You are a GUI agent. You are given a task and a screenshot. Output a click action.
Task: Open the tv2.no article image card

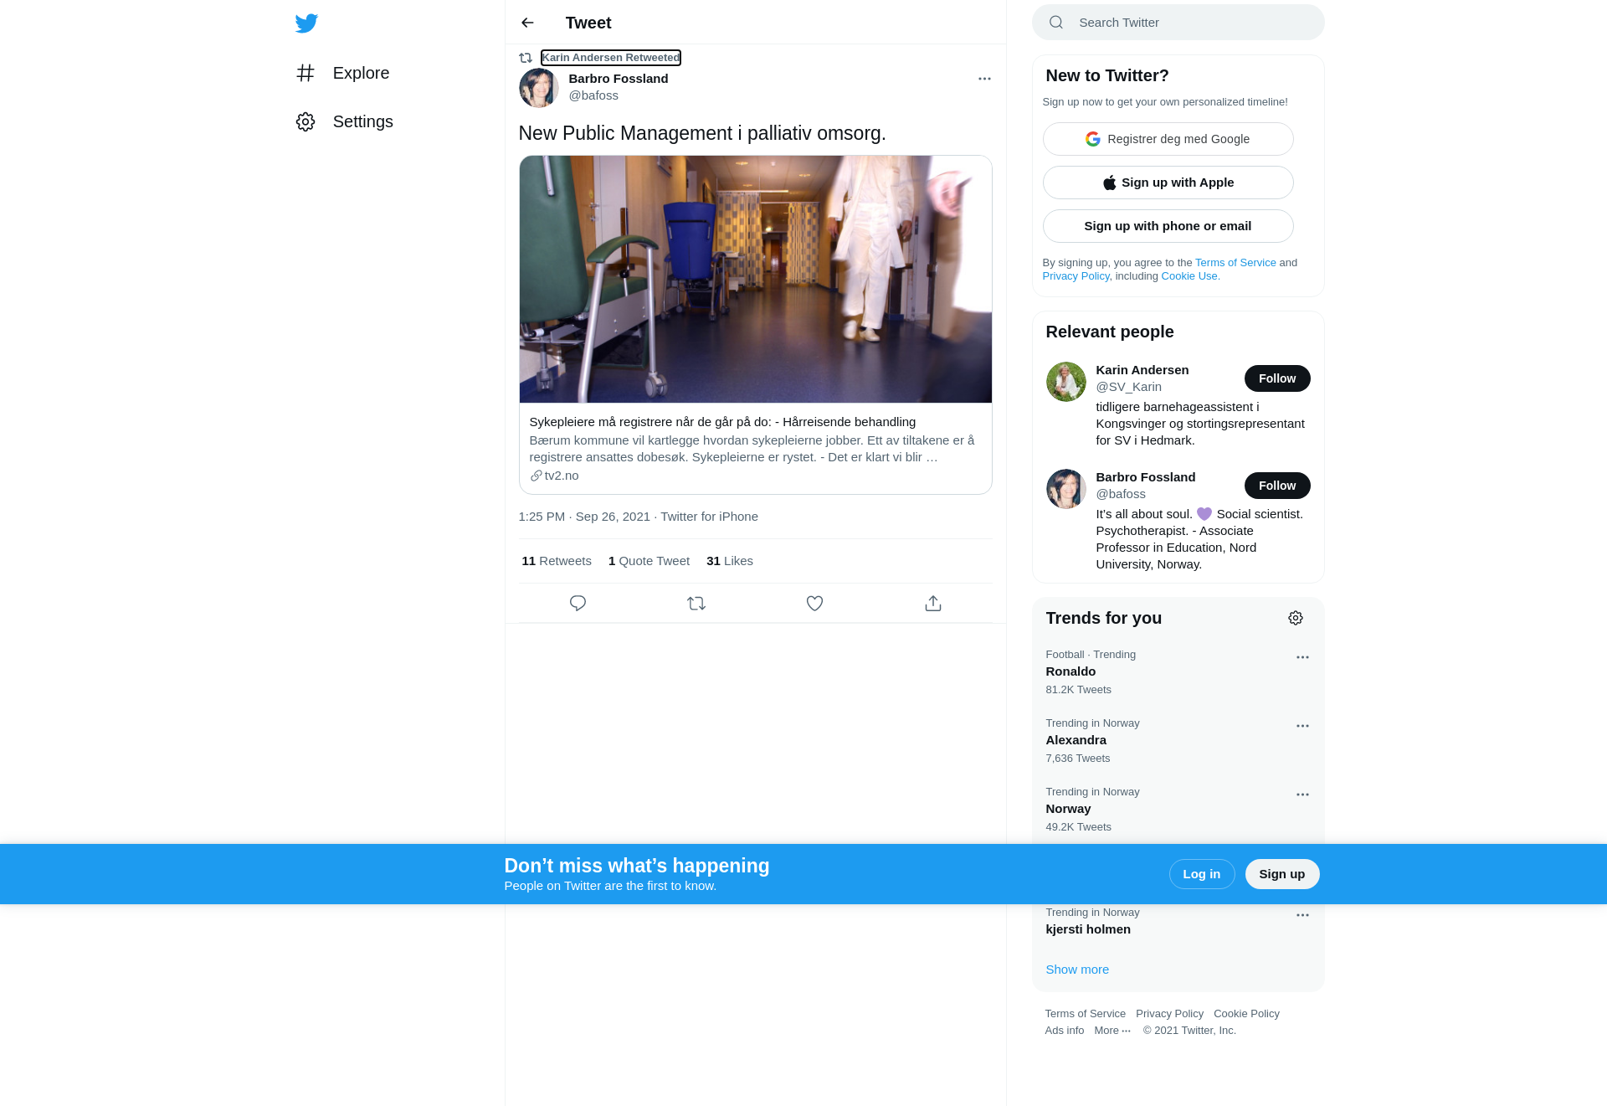[x=756, y=279]
